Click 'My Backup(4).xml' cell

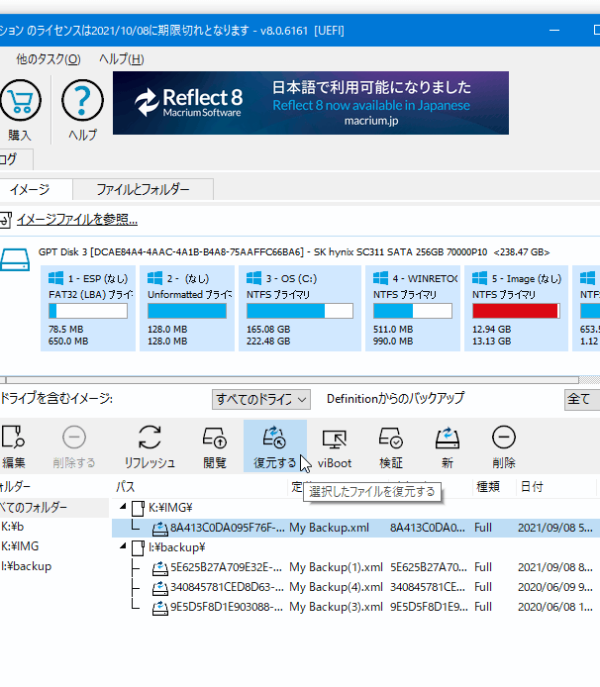click(336, 587)
